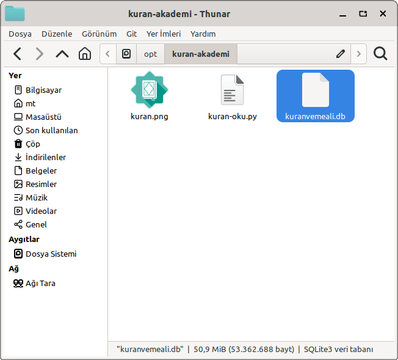Select the kuran.png image file
The width and height of the screenshot is (398, 360).
150,96
